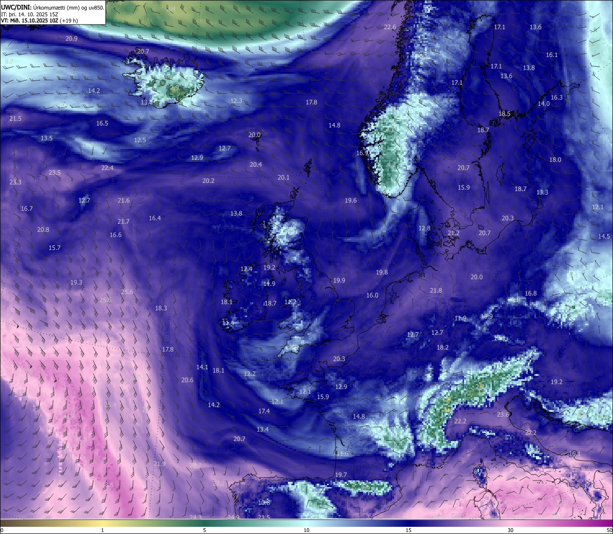
Task: Click the 22.6 value on the map
Action: click(390, 27)
